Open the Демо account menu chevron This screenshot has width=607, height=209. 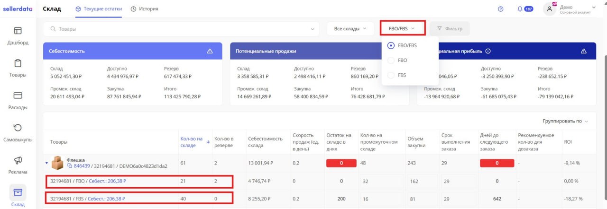click(594, 7)
